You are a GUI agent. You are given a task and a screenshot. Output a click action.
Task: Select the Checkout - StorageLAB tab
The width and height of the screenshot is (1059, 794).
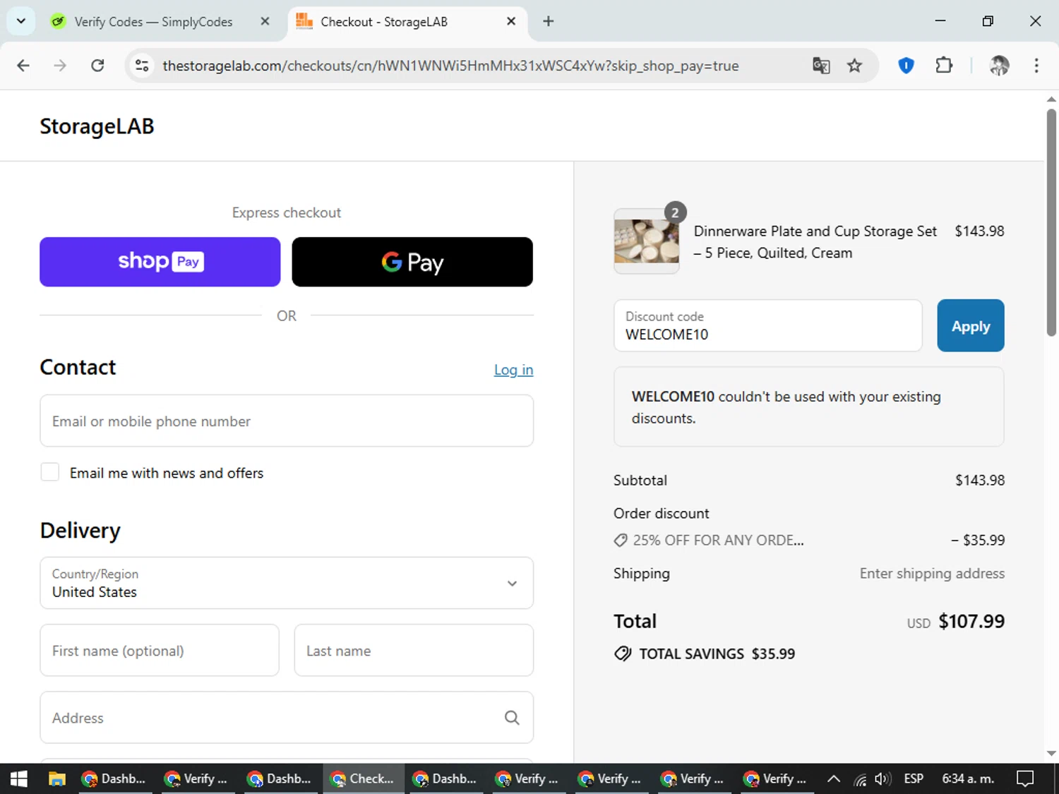click(407, 22)
